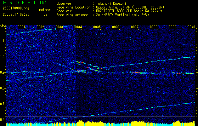Click the Receiver label
The height and width of the screenshot is (126, 198).
(x=64, y=11)
